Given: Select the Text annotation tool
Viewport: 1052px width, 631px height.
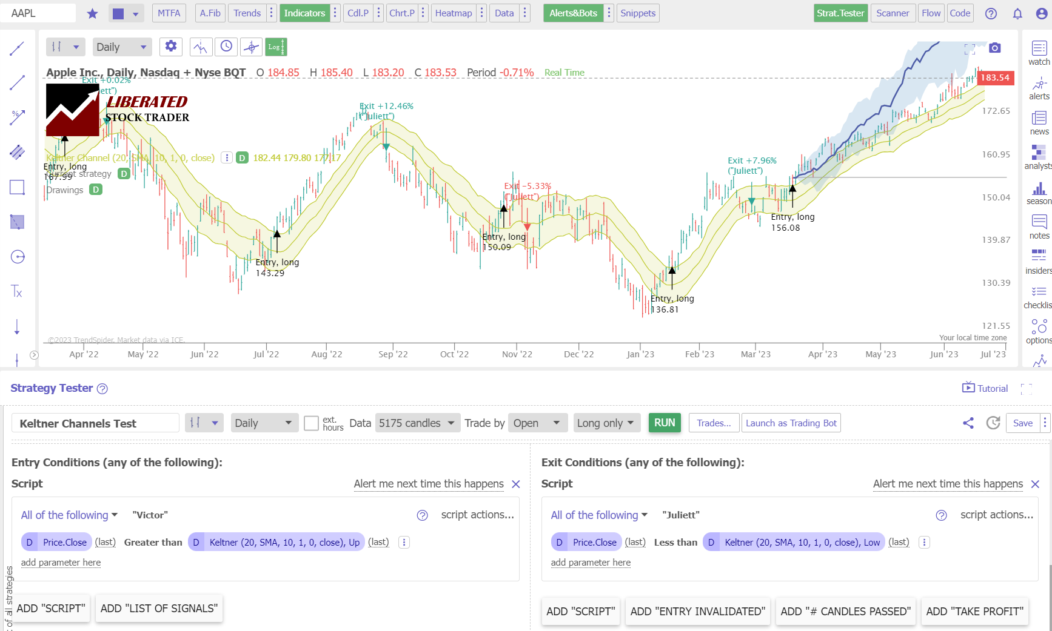Looking at the screenshot, I should tap(17, 291).
